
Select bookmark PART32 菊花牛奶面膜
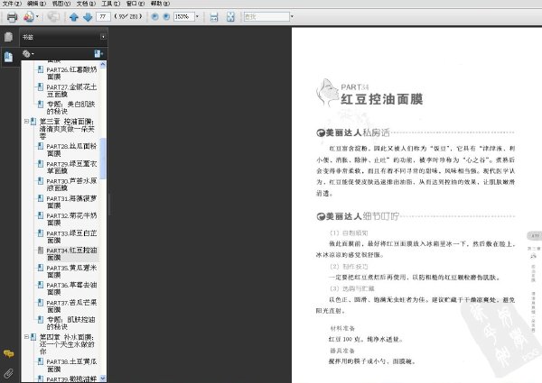[x=71, y=219]
